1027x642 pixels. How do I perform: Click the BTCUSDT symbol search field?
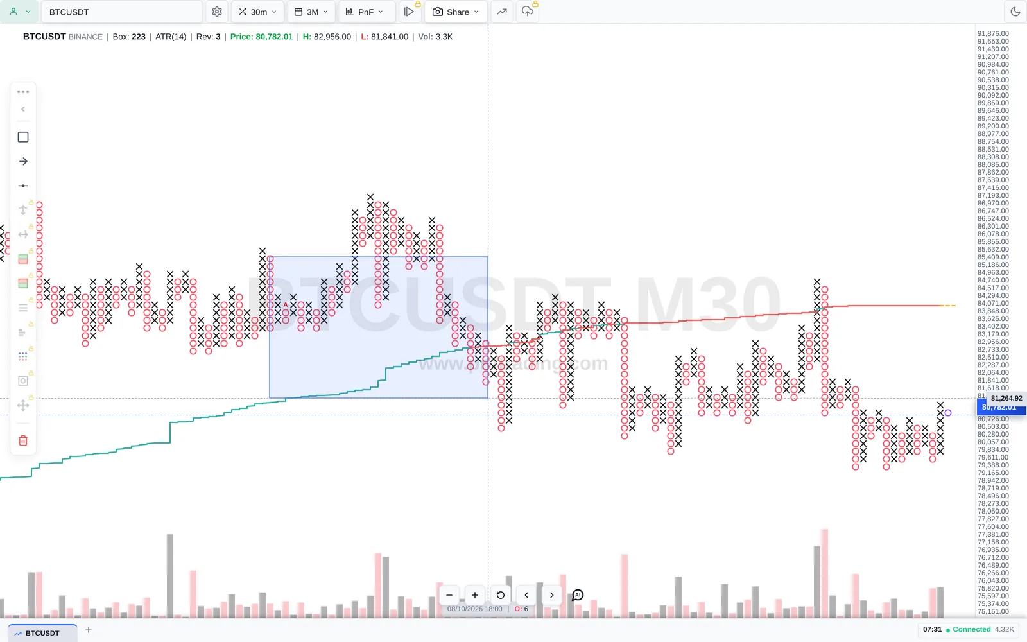pyautogui.click(x=122, y=12)
